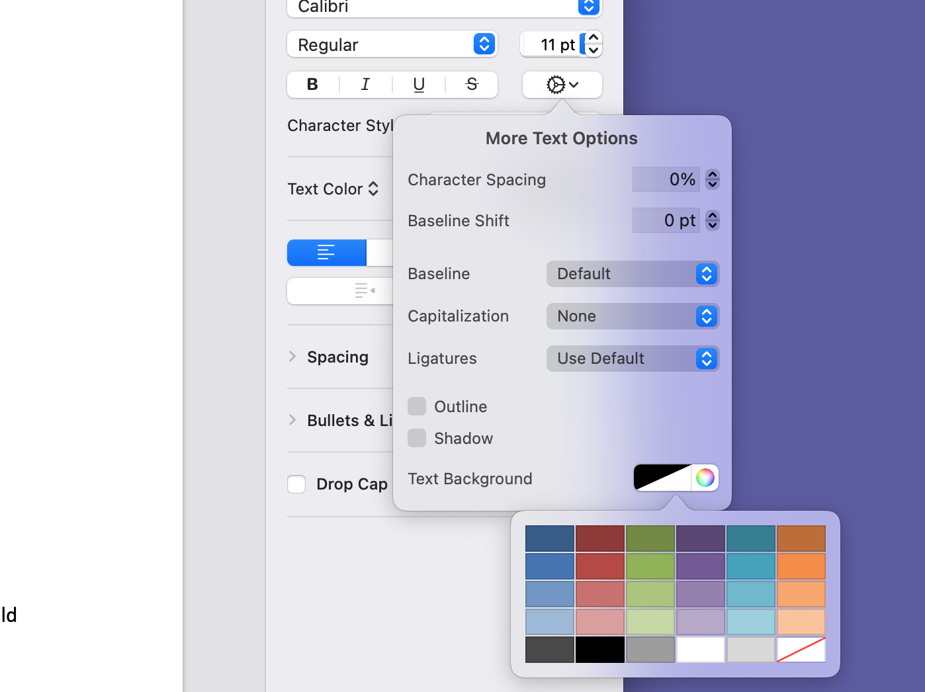Open the Text Color popup menu

click(333, 189)
